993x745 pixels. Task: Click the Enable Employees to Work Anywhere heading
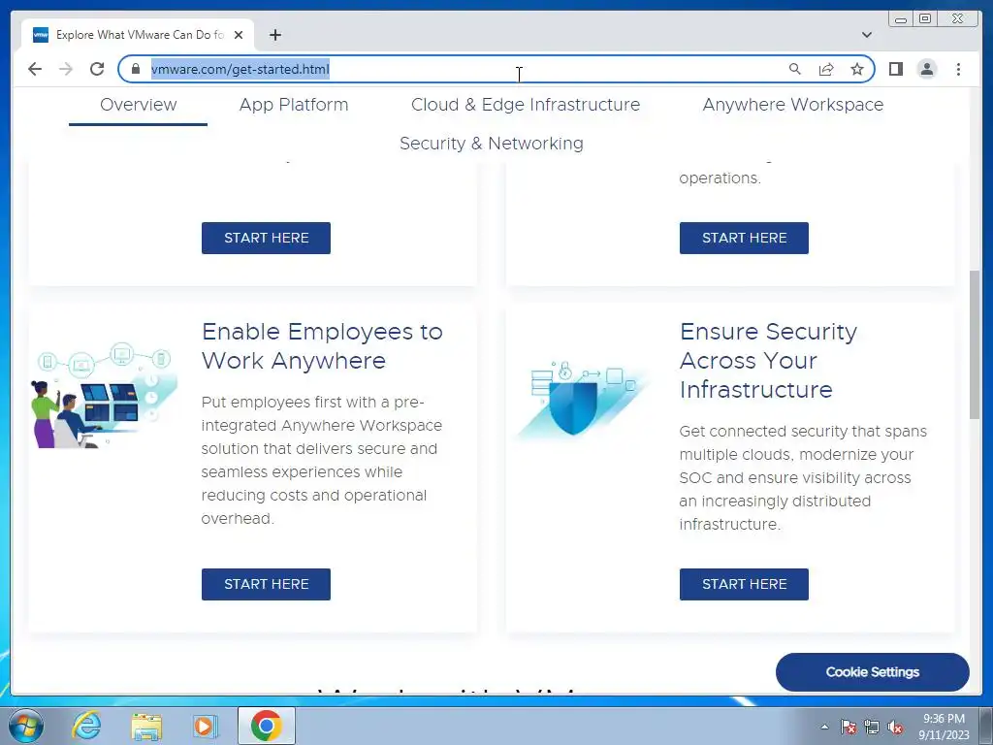click(x=322, y=346)
